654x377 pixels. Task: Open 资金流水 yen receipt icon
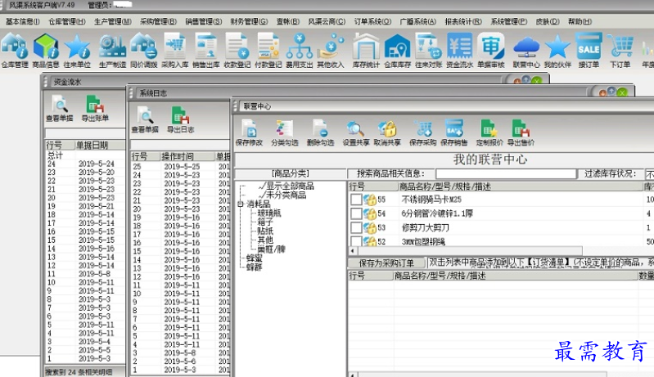[460, 51]
